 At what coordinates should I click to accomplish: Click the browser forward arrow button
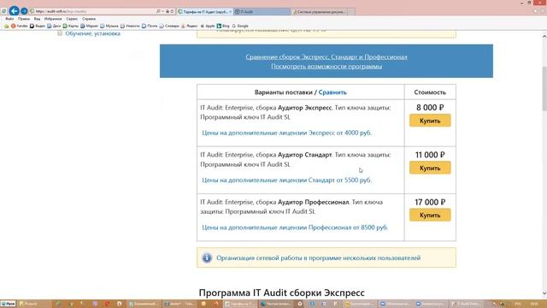point(24,11)
